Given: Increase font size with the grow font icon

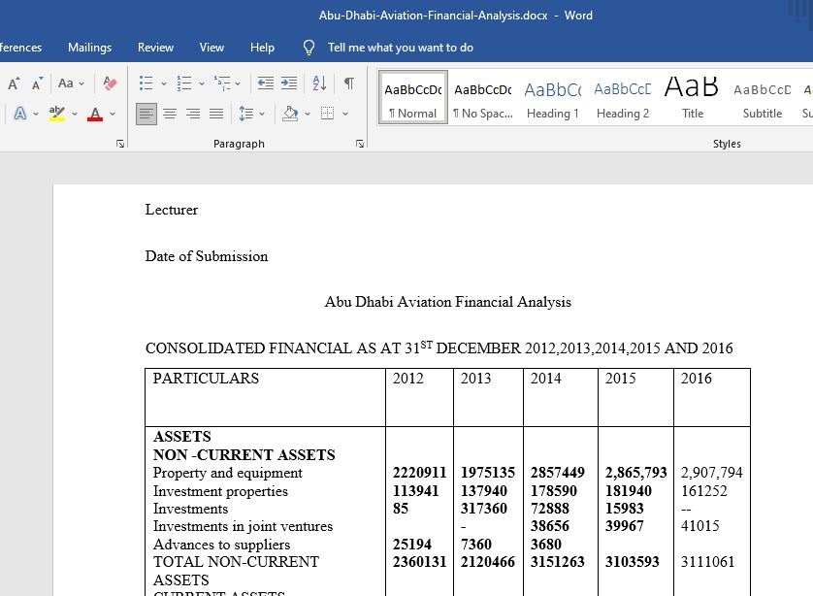Looking at the screenshot, I should click(14, 83).
